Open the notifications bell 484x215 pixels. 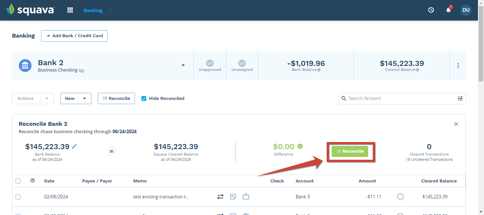[x=449, y=10]
